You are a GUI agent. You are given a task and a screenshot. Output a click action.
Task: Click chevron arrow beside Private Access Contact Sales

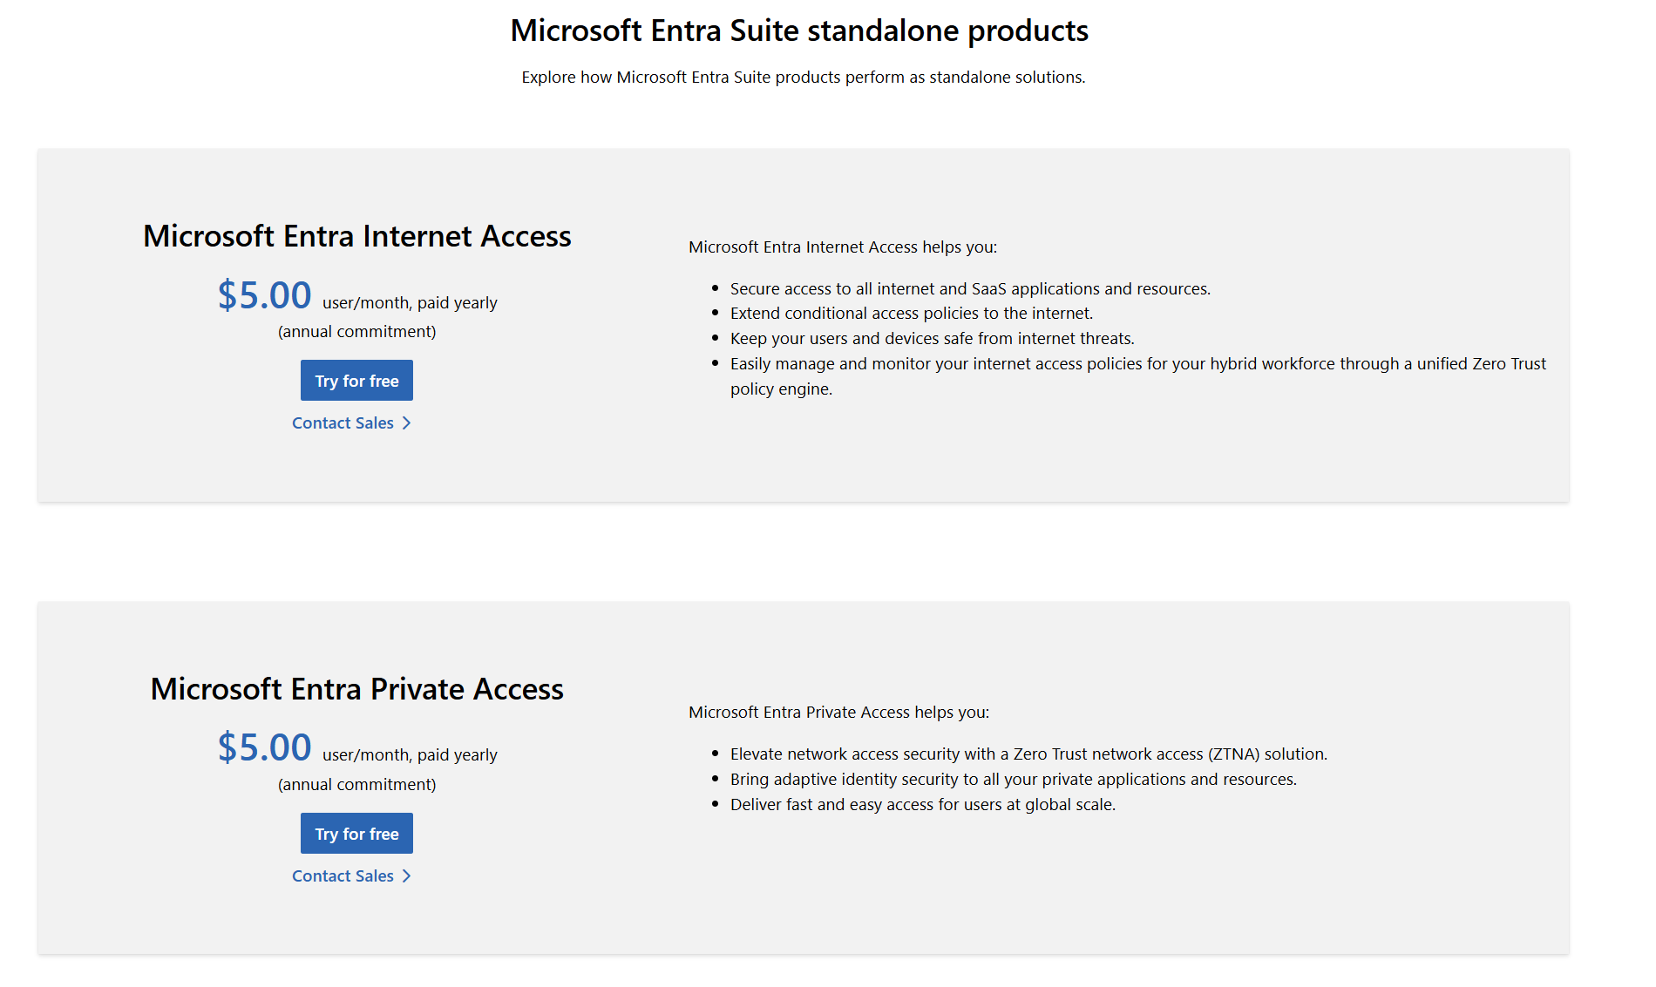coord(406,876)
